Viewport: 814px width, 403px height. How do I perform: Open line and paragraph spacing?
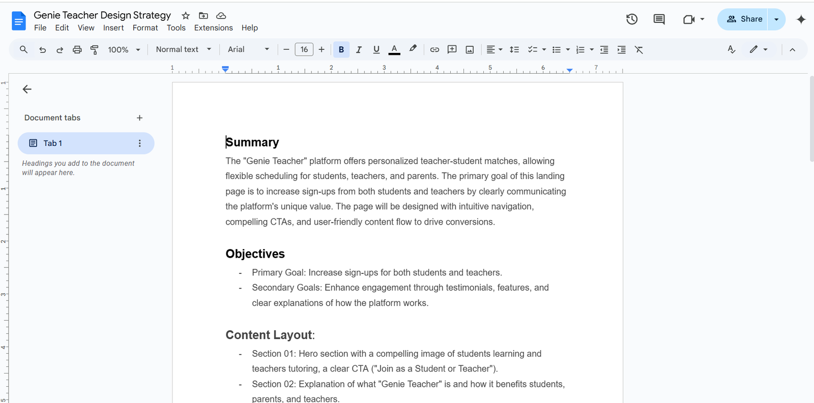click(514, 49)
